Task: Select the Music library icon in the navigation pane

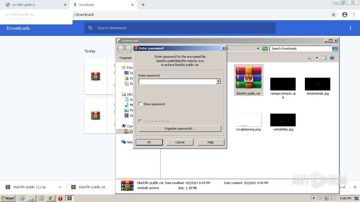Action: point(127,105)
